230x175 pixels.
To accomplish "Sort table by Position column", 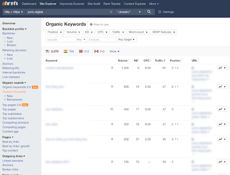I will [175, 61].
